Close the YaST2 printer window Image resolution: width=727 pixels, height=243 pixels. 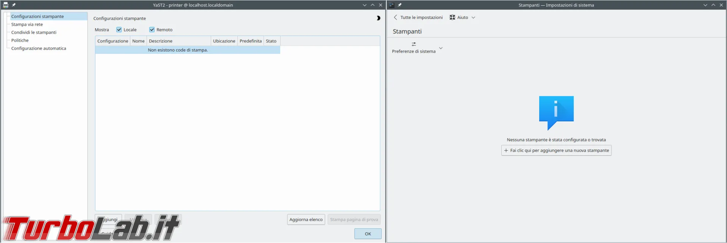click(x=381, y=5)
